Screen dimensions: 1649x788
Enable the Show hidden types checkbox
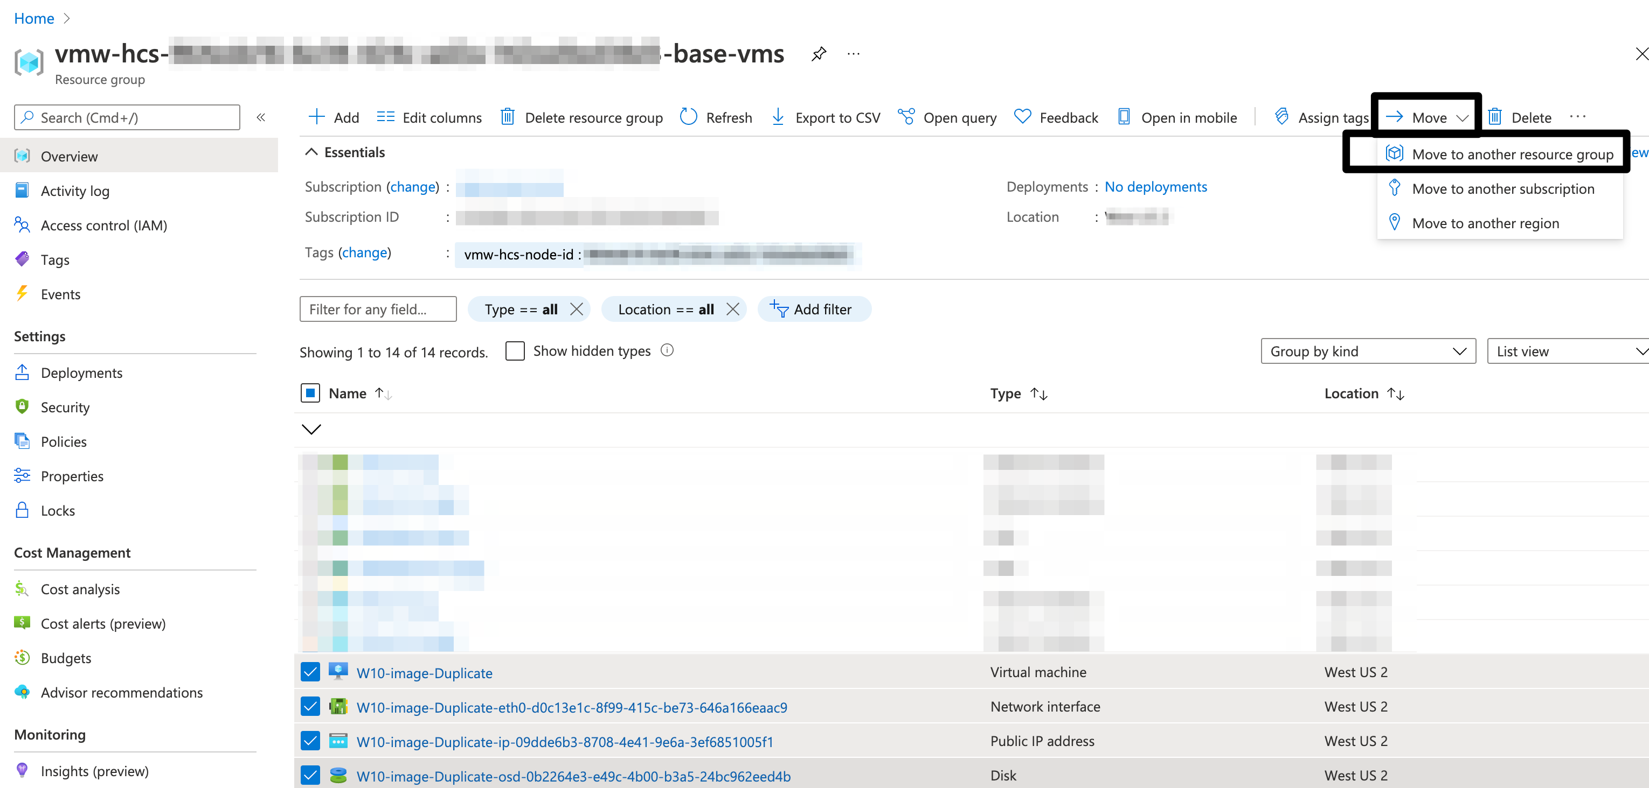pos(515,350)
